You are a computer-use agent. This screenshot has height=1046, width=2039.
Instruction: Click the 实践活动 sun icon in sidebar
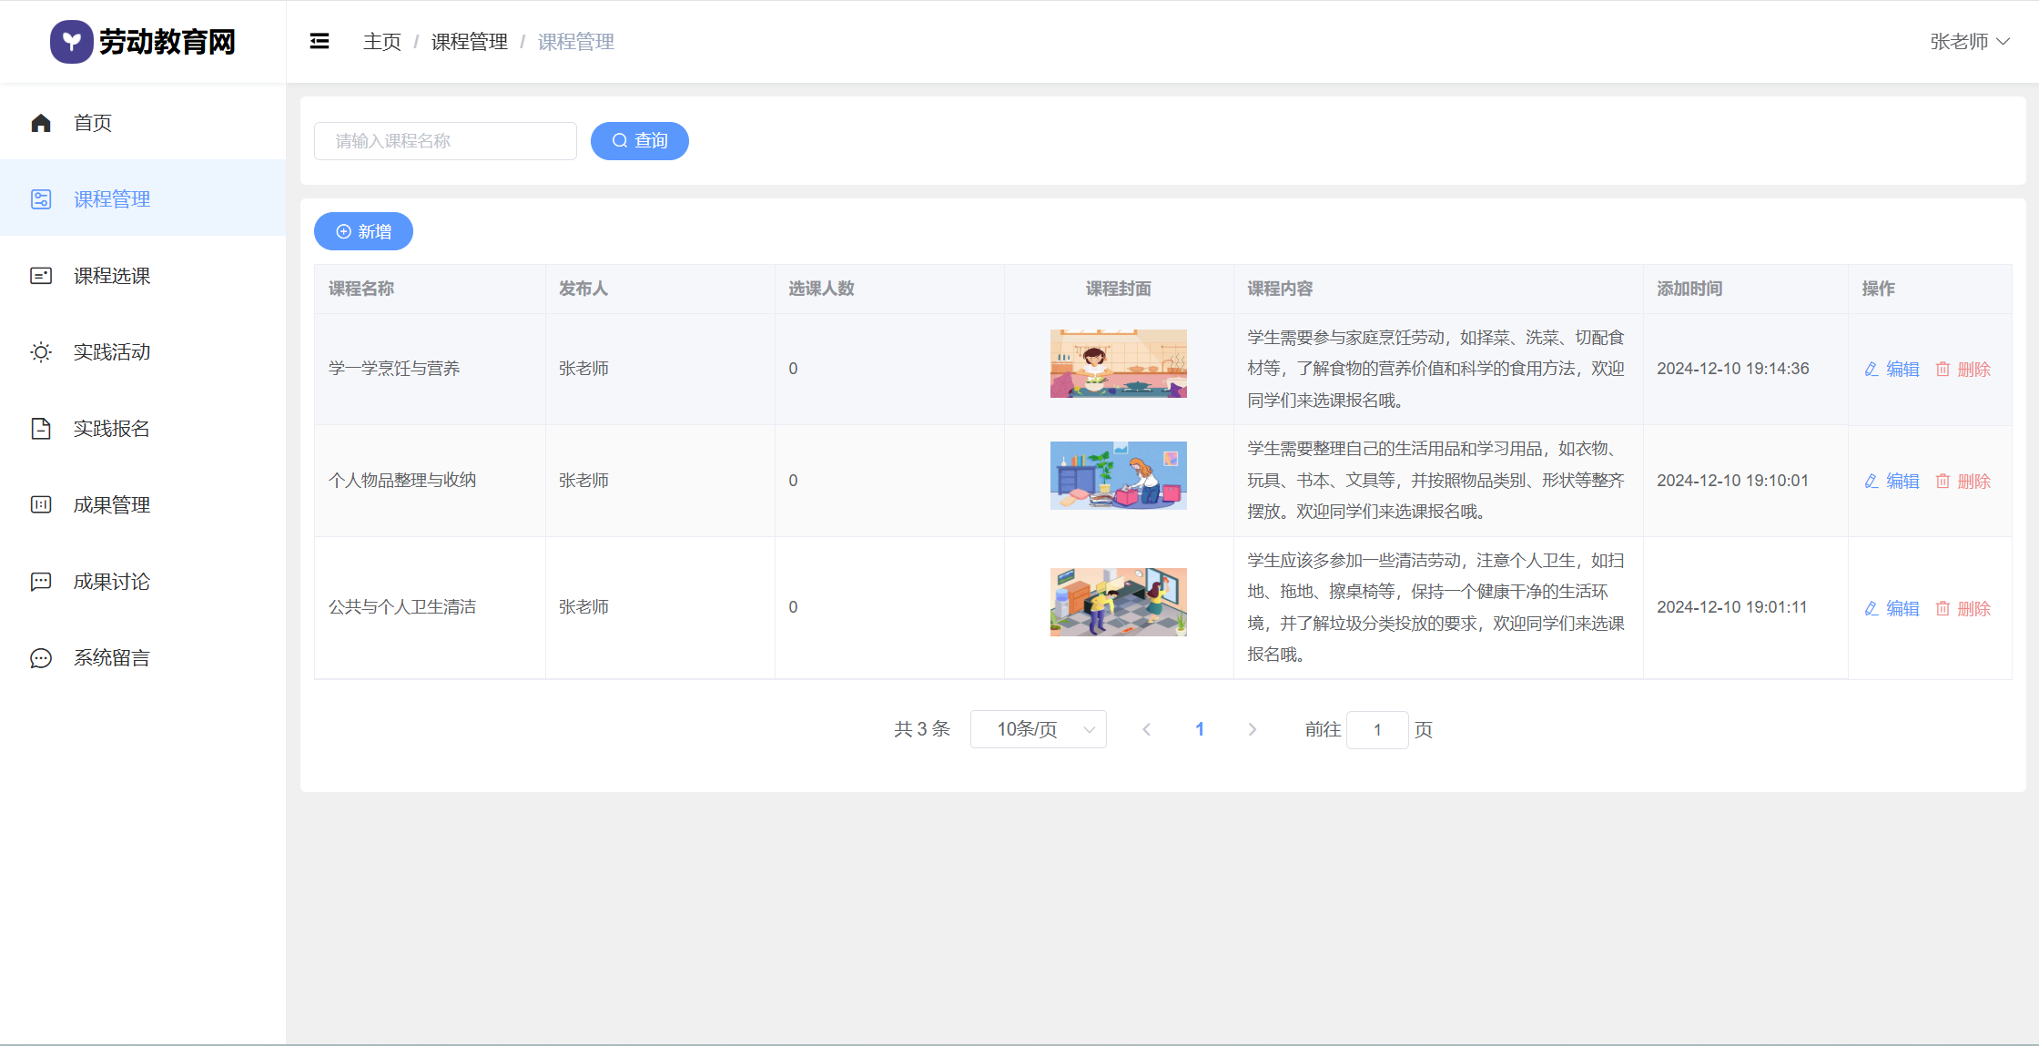click(x=41, y=352)
